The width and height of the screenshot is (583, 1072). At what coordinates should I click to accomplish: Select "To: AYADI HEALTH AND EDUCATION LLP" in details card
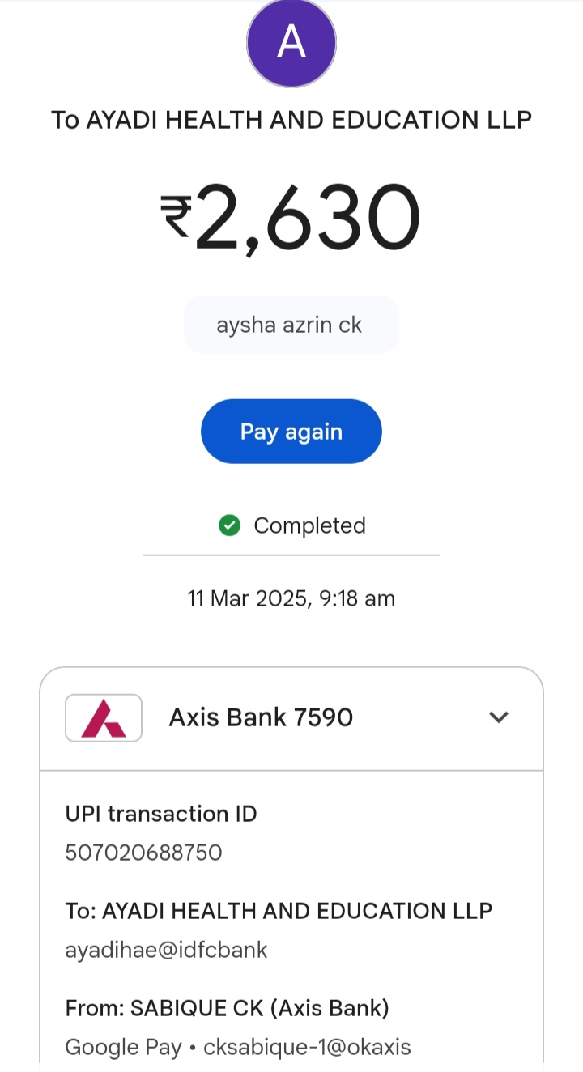(279, 911)
